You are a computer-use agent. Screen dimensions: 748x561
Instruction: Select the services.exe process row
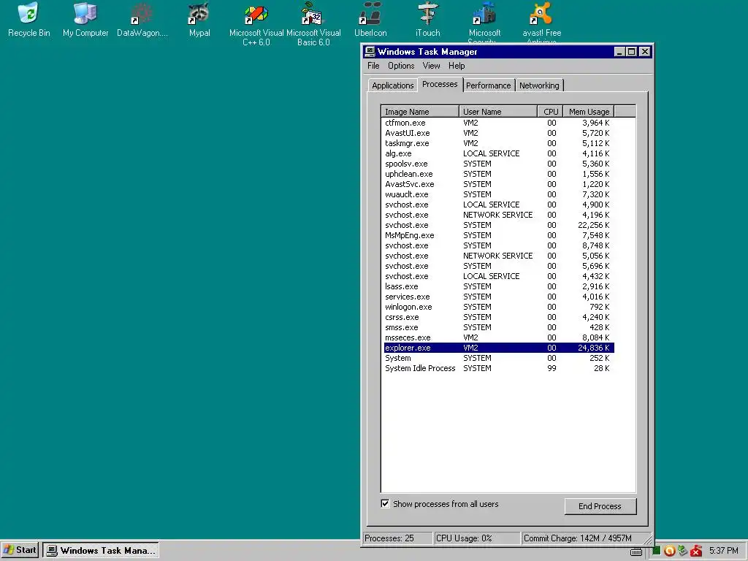click(498, 297)
